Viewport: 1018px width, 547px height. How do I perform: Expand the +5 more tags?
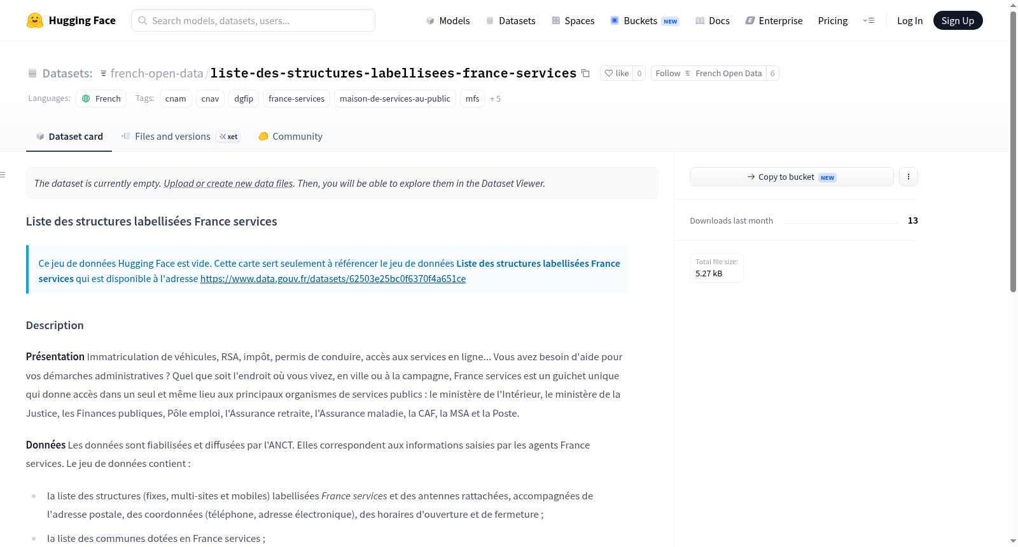(x=495, y=98)
